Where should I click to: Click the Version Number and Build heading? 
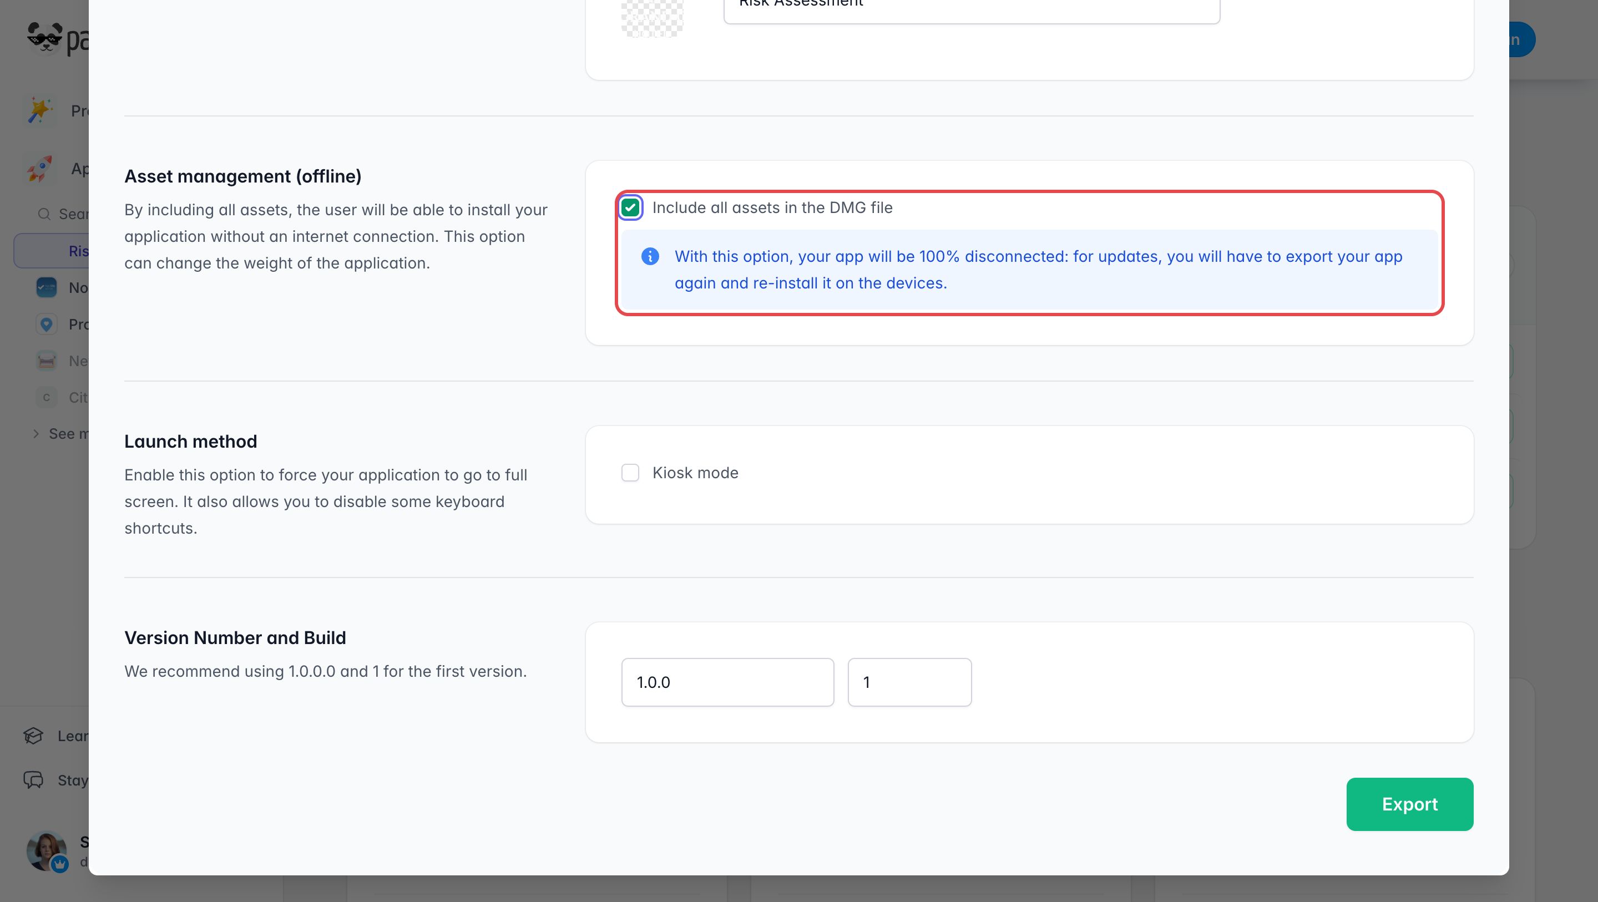point(235,638)
